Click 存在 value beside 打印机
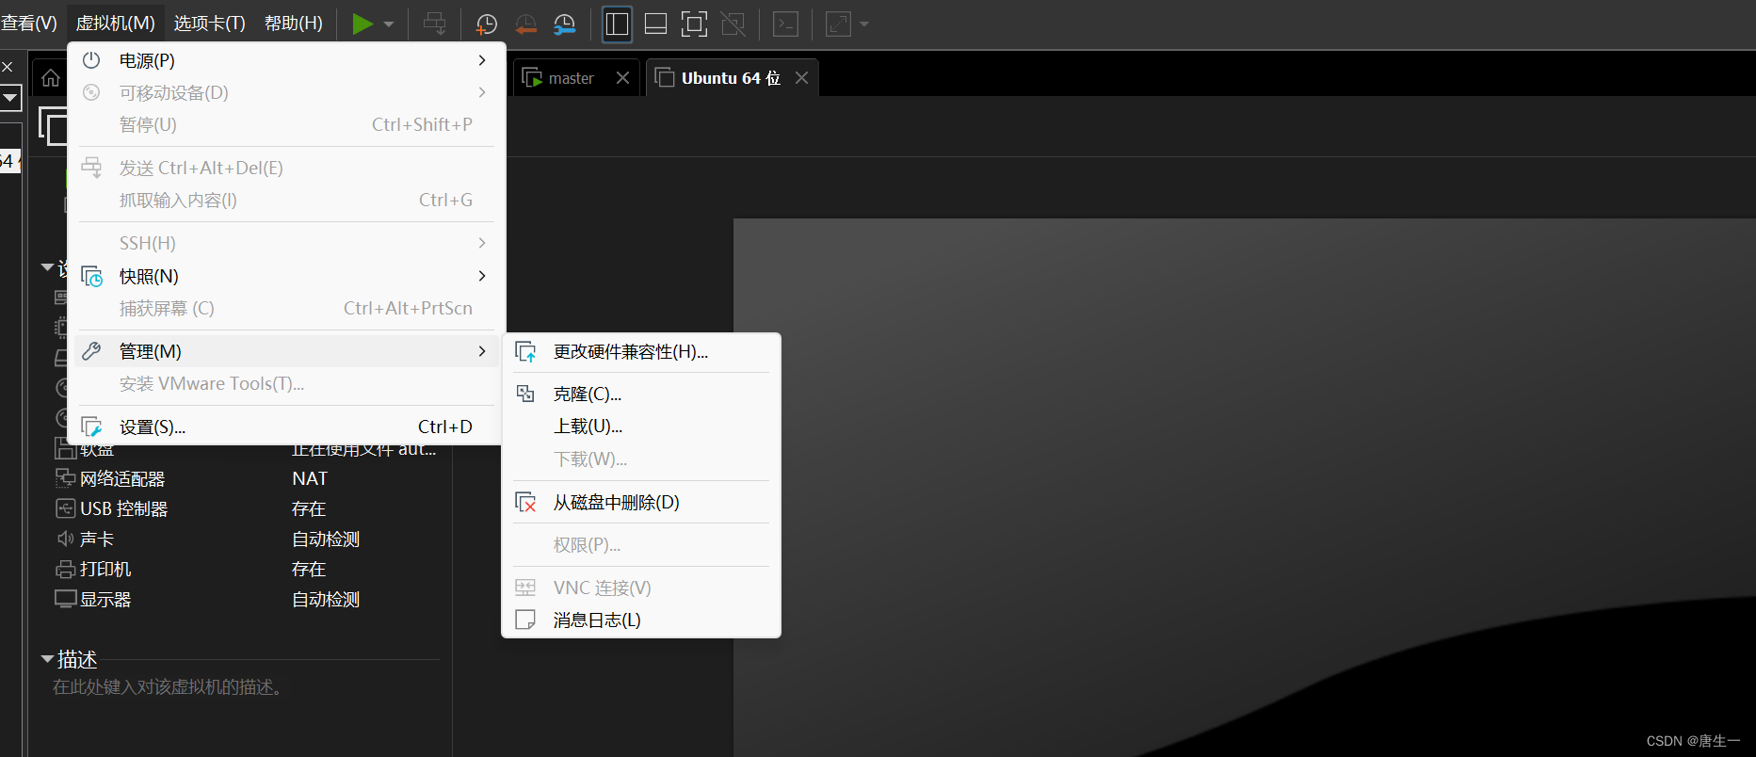The height and width of the screenshot is (757, 1756). pyautogui.click(x=309, y=569)
